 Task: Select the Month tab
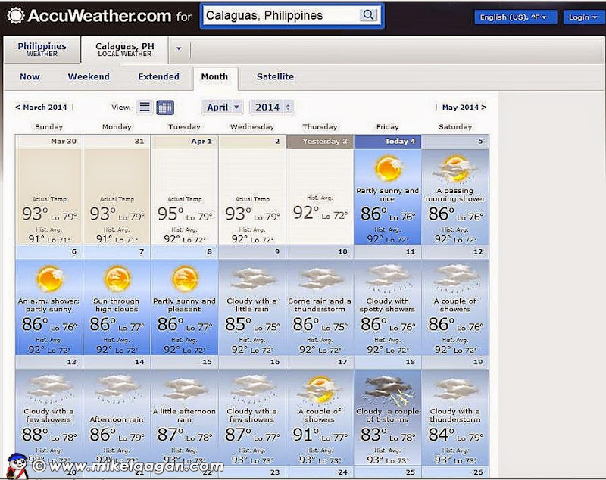pos(215,77)
